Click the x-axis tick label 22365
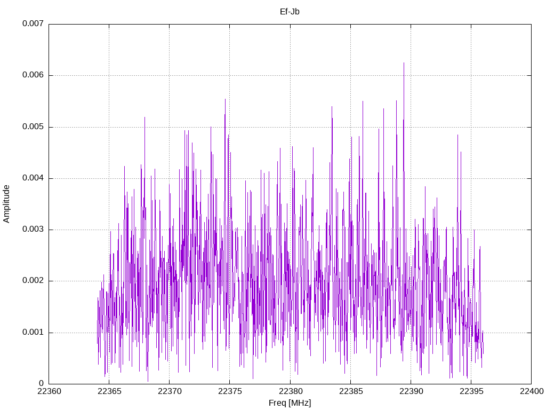 (x=109, y=391)
